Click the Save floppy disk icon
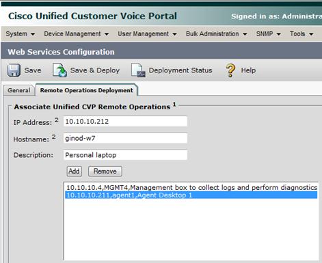The image size is (322, 263). [x=14, y=70]
